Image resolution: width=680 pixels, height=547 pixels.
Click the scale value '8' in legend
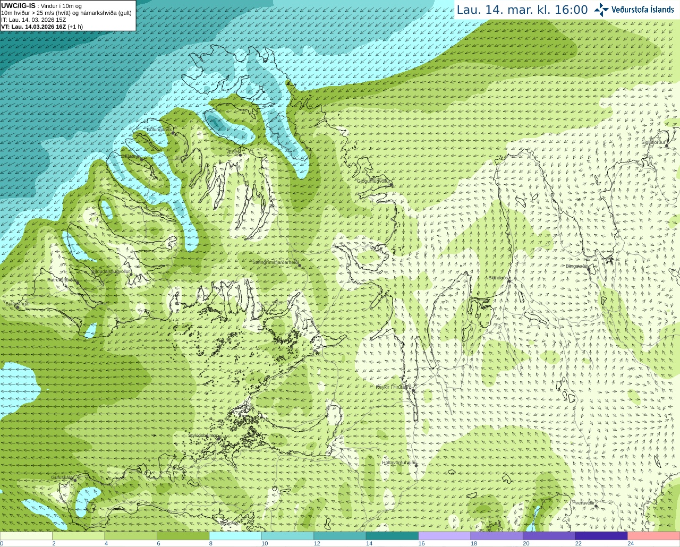(210, 543)
